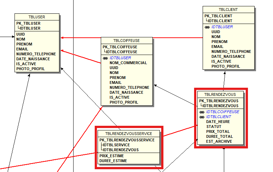Select the TBLCOIFFEUSE table header
This screenshot has width=273, height=172.
(x=127, y=41)
